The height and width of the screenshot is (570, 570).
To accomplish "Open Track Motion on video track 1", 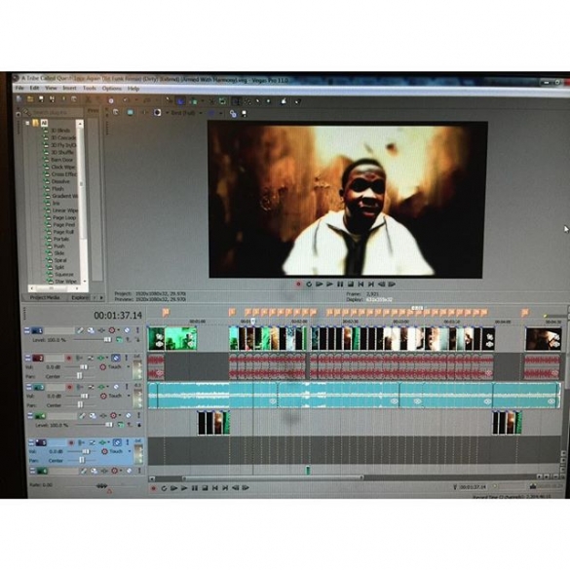I will (80, 330).
